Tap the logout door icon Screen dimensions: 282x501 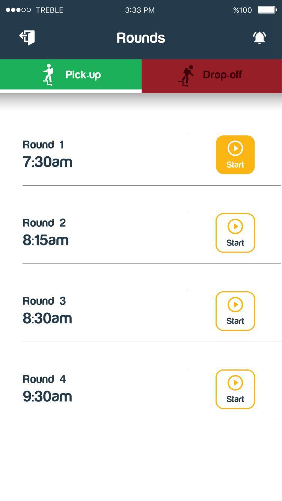pyautogui.click(x=27, y=37)
